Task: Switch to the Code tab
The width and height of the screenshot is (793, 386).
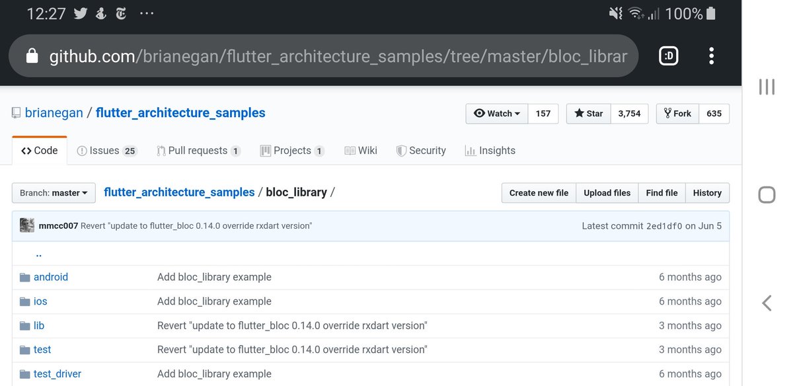Action: 40,151
